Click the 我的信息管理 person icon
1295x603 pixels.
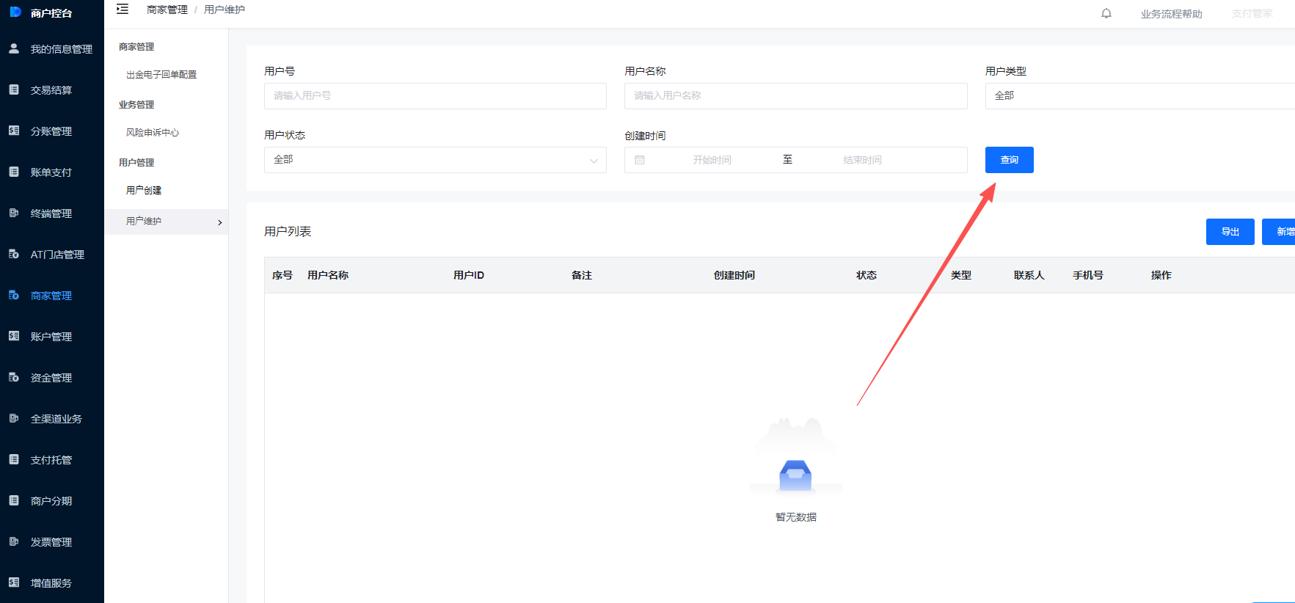point(14,48)
